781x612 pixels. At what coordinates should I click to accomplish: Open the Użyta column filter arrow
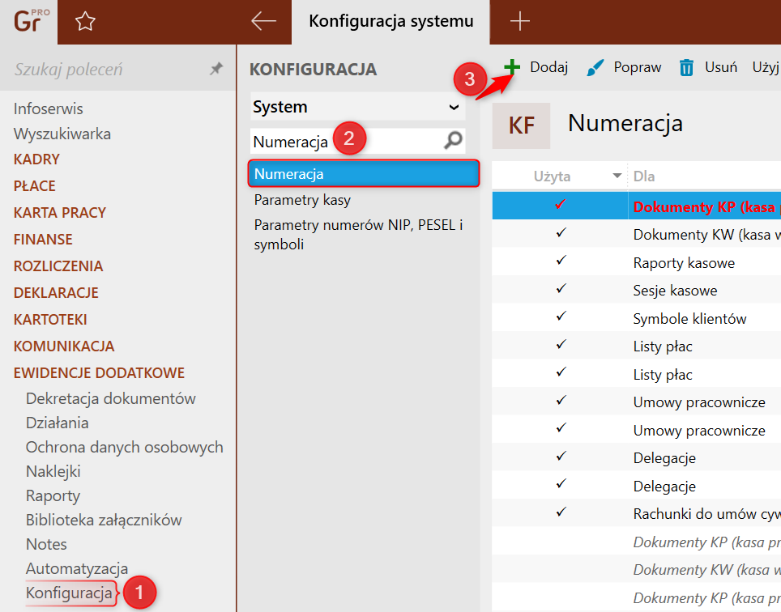pyautogui.click(x=617, y=176)
